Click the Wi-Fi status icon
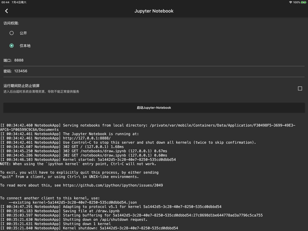The width and height of the screenshot is (308, 231). coord(290,2)
